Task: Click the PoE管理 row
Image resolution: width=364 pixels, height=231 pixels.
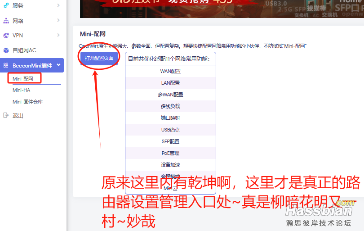Action: click(x=170, y=153)
